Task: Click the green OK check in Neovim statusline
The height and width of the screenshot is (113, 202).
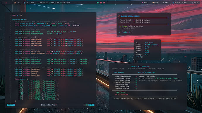Action: [86, 105]
